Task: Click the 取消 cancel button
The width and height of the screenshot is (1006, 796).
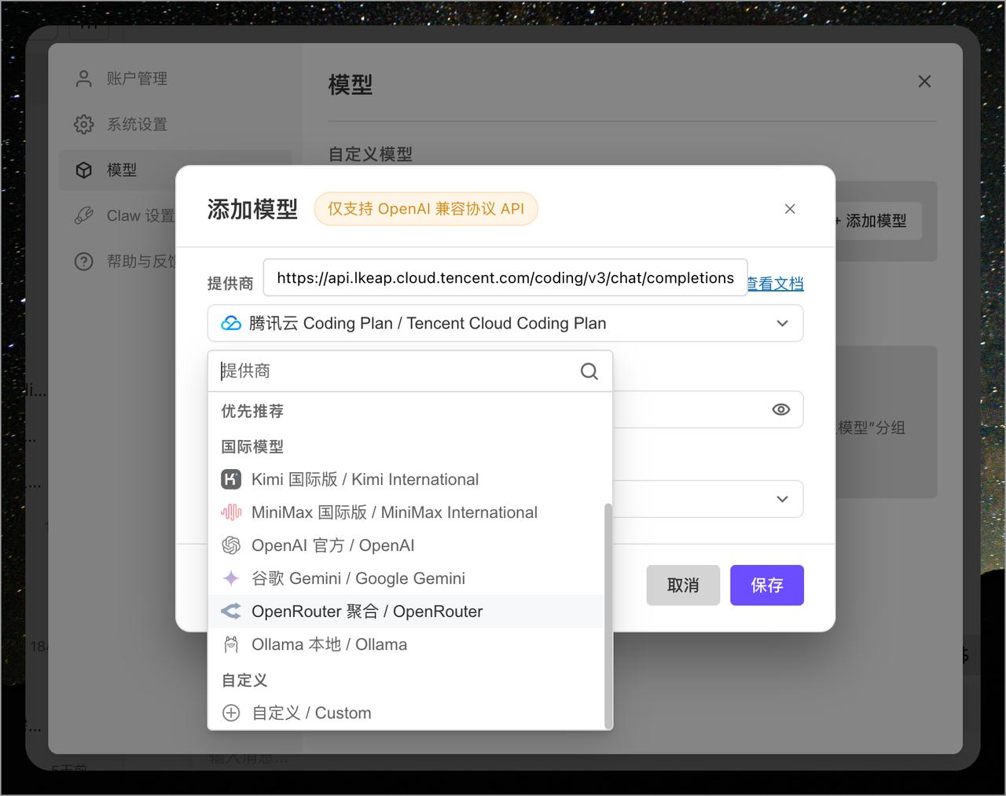Action: (683, 585)
